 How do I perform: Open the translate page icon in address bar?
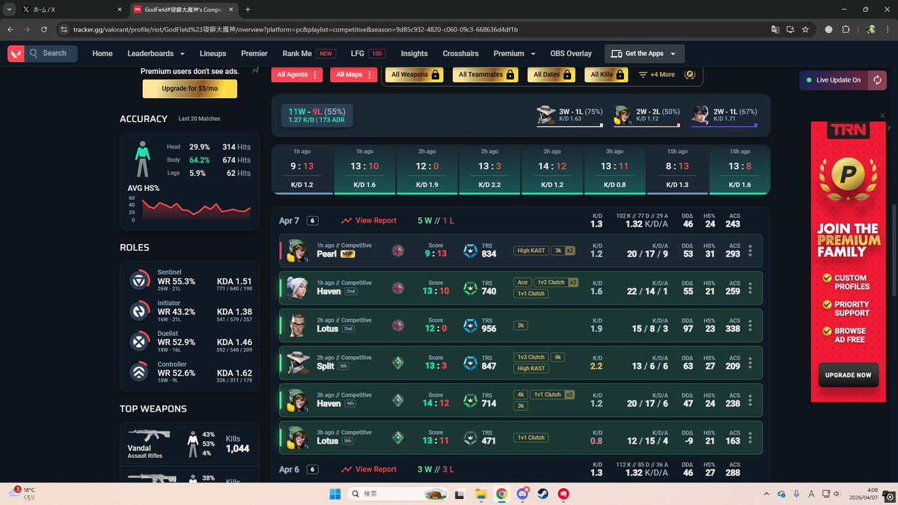(x=775, y=29)
